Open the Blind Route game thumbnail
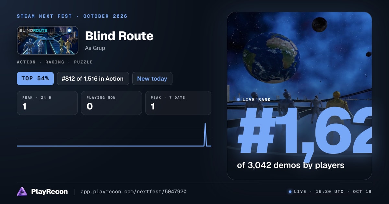The image size is (389, 204). 48,40
